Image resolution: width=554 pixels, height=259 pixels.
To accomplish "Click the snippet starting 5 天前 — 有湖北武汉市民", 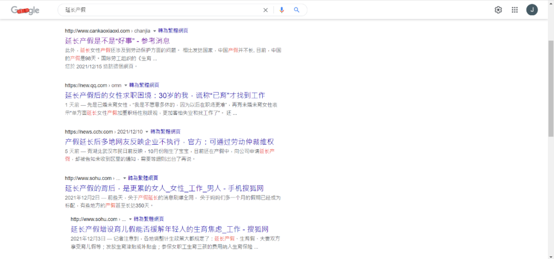I will 170,155.
